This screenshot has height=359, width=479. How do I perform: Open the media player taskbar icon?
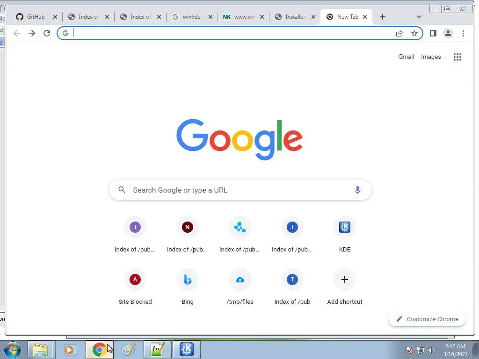(69, 350)
